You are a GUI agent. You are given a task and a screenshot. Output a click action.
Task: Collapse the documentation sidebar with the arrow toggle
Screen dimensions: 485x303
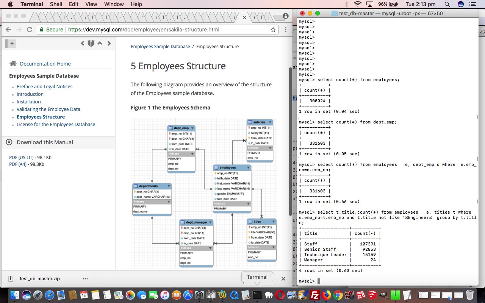pos(11,43)
